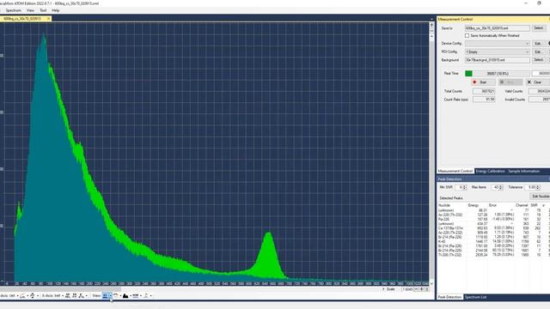Start the measurement
550x309 pixels.
click(x=483, y=82)
